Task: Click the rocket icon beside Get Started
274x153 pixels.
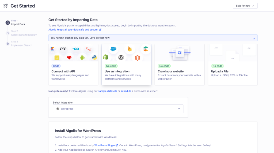Action: pos(6,6)
